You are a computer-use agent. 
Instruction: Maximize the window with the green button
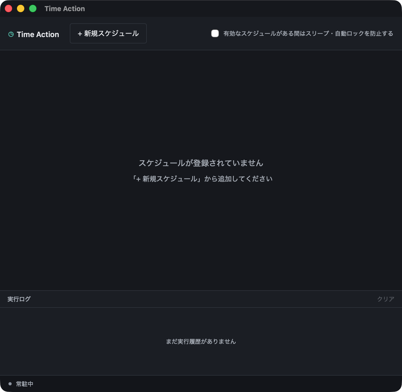click(33, 8)
